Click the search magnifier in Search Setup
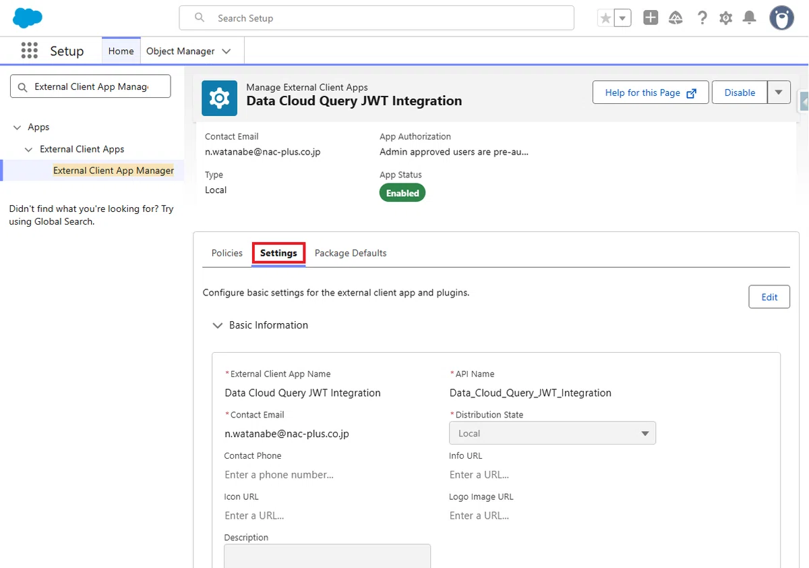Viewport: 809px width, 568px height. (x=200, y=18)
